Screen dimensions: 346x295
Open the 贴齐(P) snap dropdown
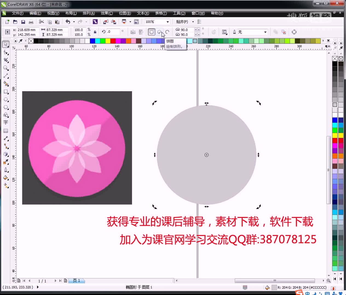[193, 22]
